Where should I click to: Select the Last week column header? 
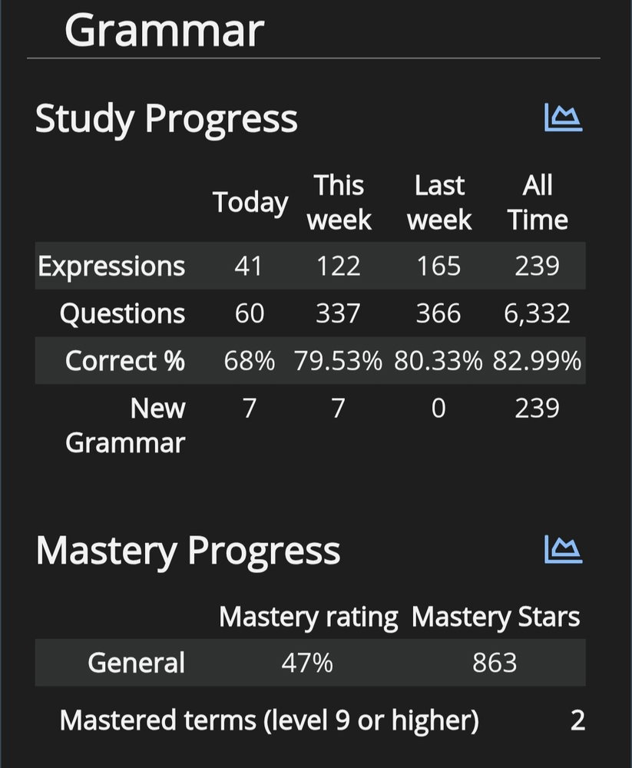click(439, 202)
